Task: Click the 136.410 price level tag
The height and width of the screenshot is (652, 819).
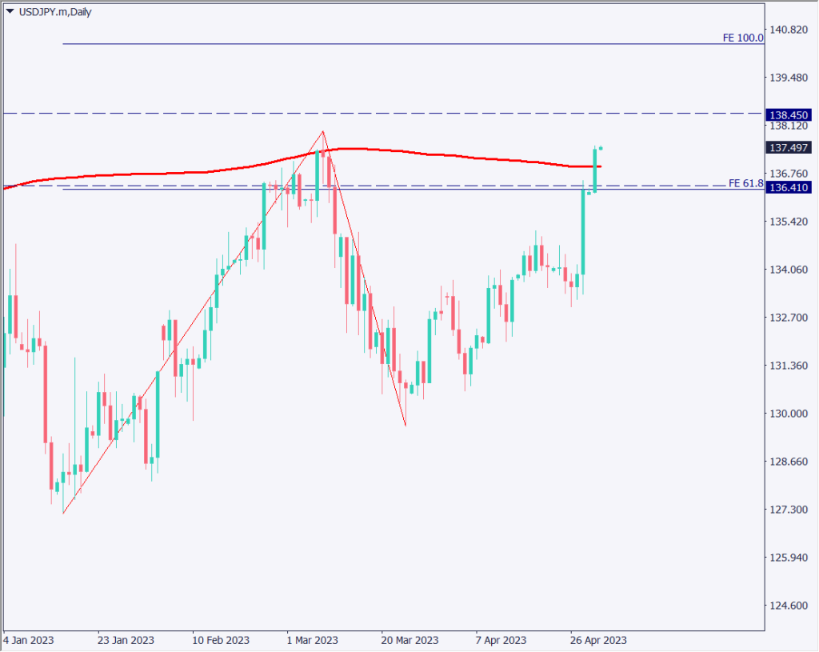Action: (x=789, y=188)
